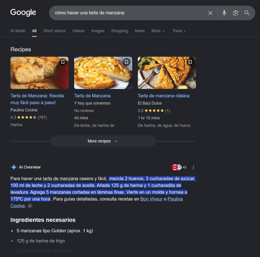Open AI Overview three-dot options menu
The width and height of the screenshot is (260, 257).
pyautogui.click(x=193, y=167)
